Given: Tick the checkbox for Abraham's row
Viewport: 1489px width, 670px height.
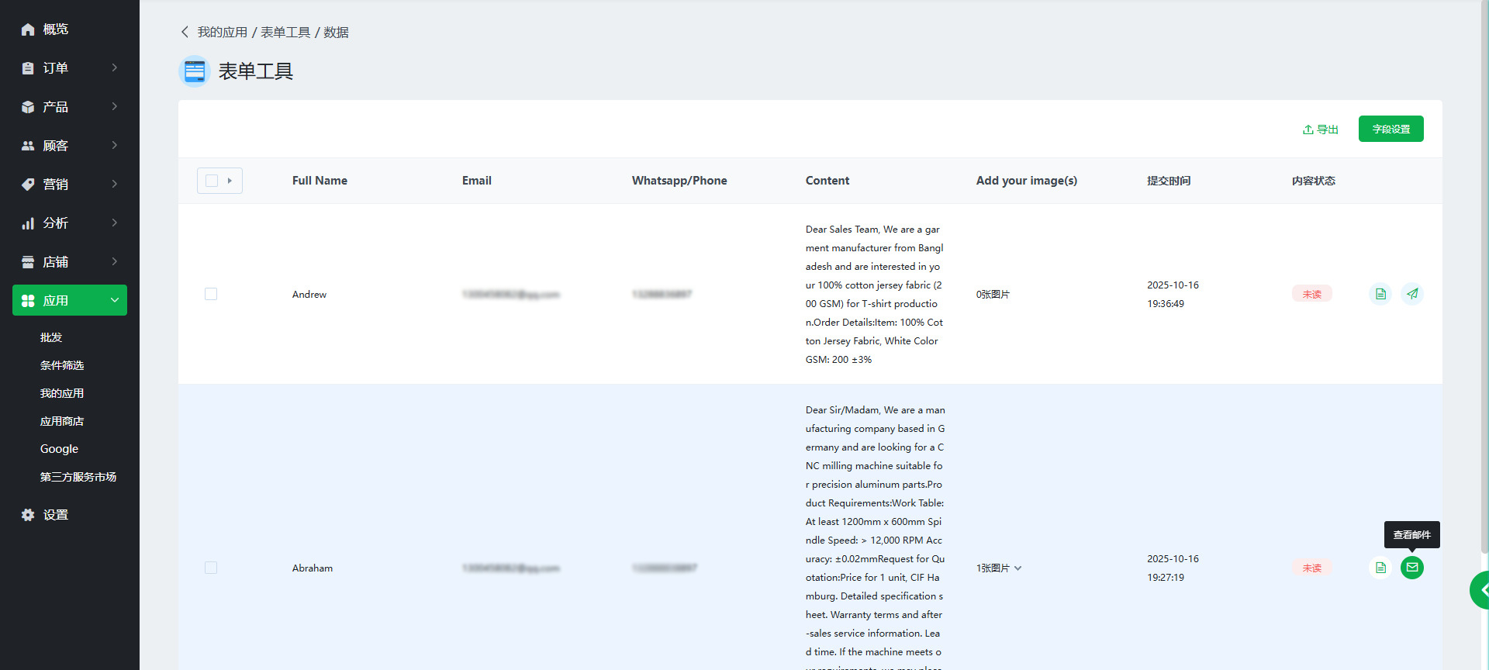Looking at the screenshot, I should pyautogui.click(x=211, y=568).
